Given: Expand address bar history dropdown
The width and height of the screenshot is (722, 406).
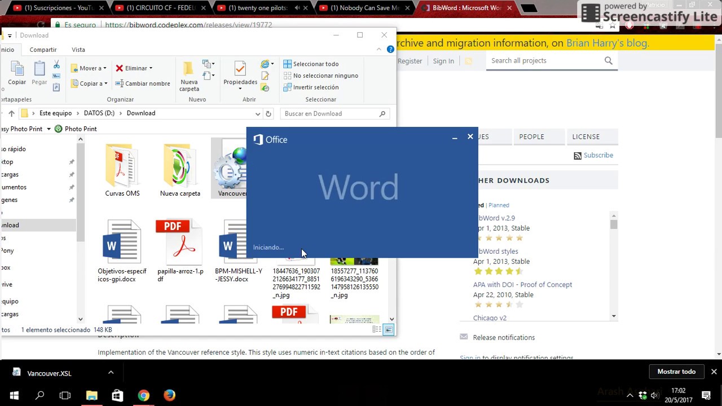Looking at the screenshot, I should click(x=258, y=113).
